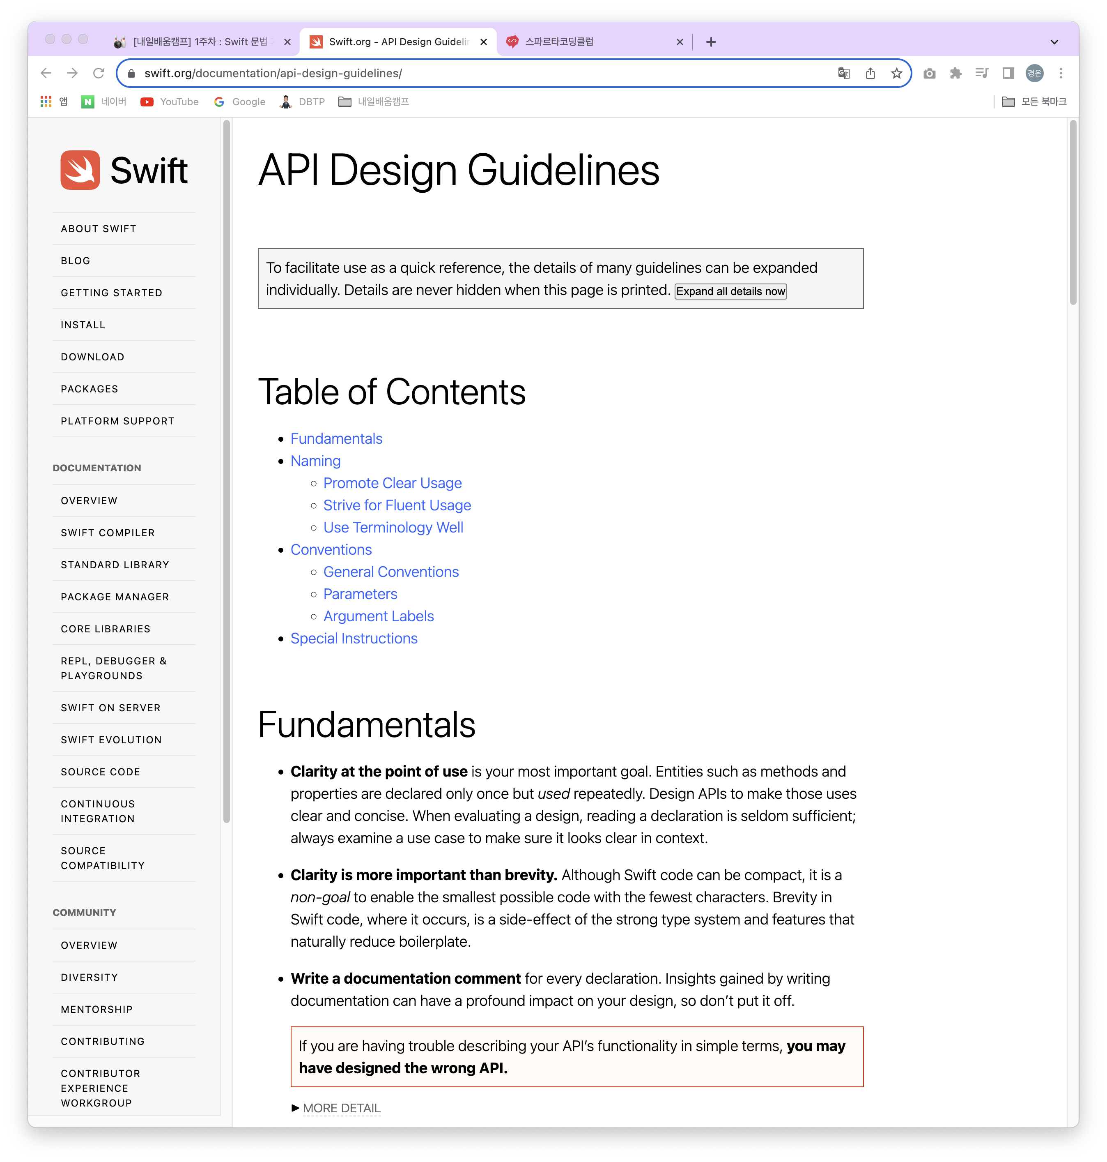Viewport: 1107px width, 1162px height.
Task: Open the DBTP bookmark
Action: 303,101
